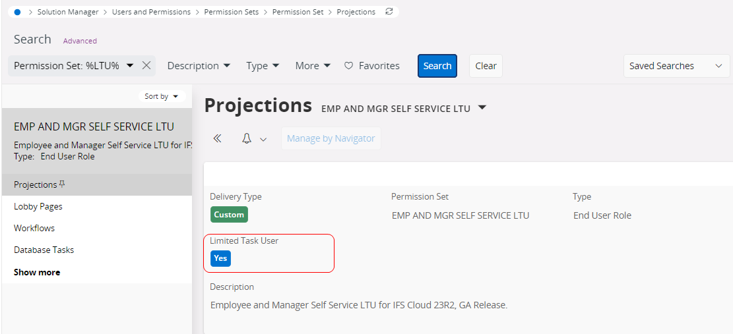The image size is (733, 334).
Task: Open the Permission Set filter dropdown
Action: coord(130,66)
